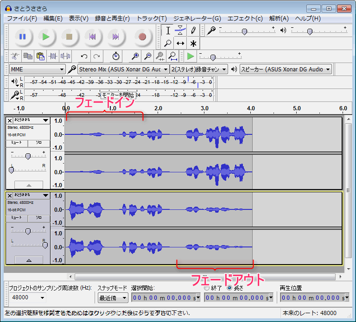Select the 終了 radio button

point(207,288)
